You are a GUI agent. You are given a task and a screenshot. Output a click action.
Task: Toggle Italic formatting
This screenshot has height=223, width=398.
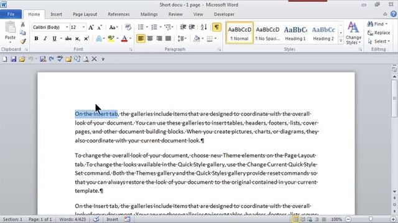[45, 38]
